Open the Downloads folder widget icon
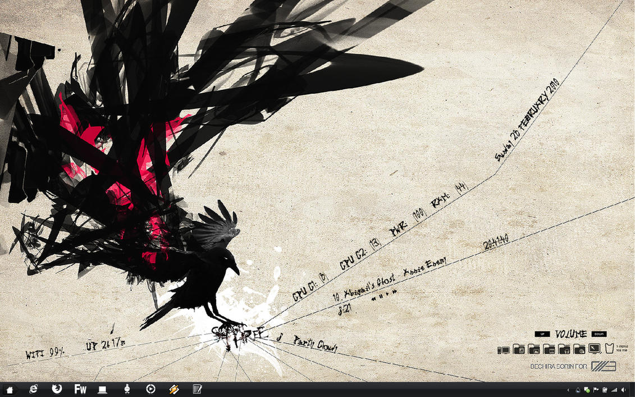 click(x=579, y=349)
